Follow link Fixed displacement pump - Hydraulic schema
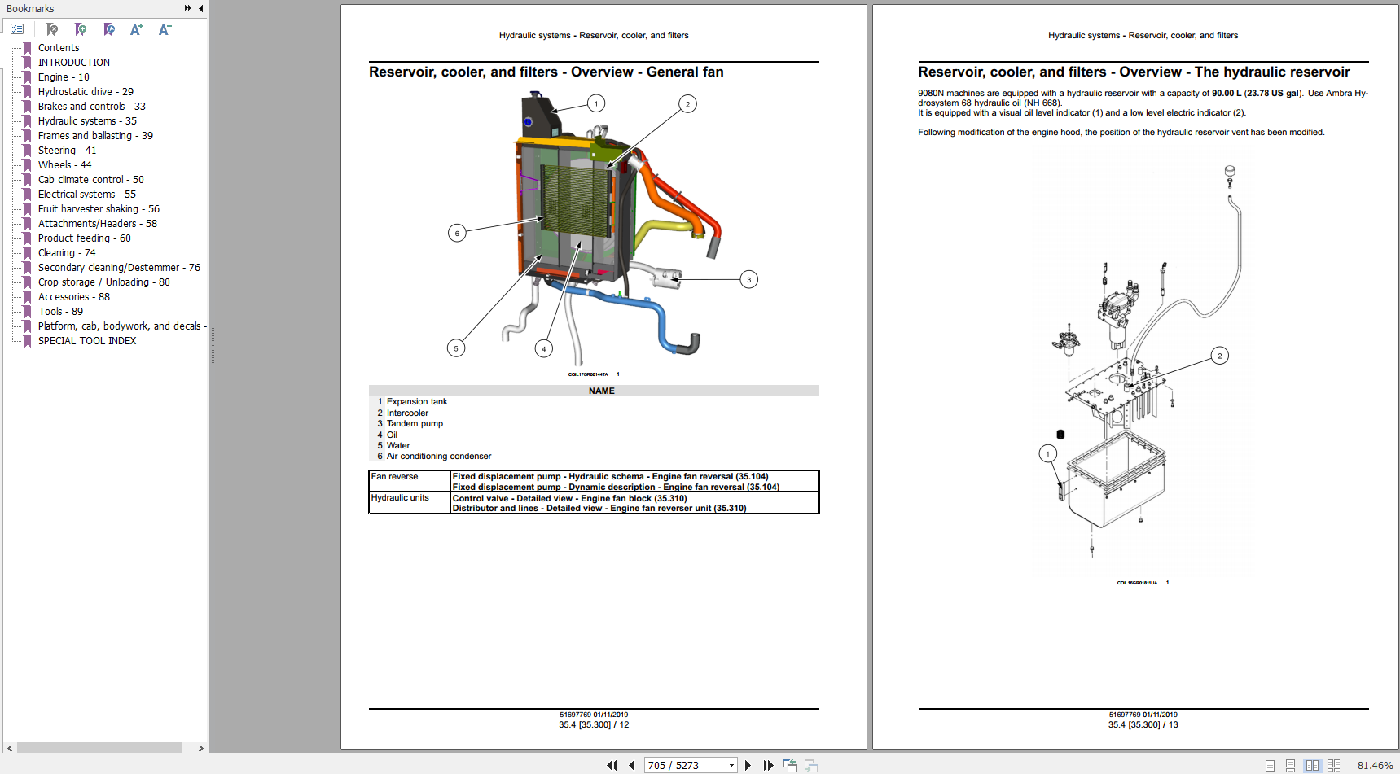Viewport: 1400px width, 774px height. (610, 477)
